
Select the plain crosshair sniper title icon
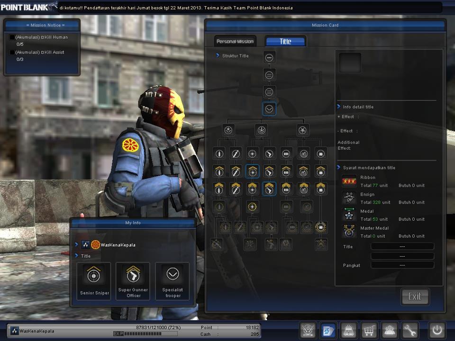[x=252, y=153]
